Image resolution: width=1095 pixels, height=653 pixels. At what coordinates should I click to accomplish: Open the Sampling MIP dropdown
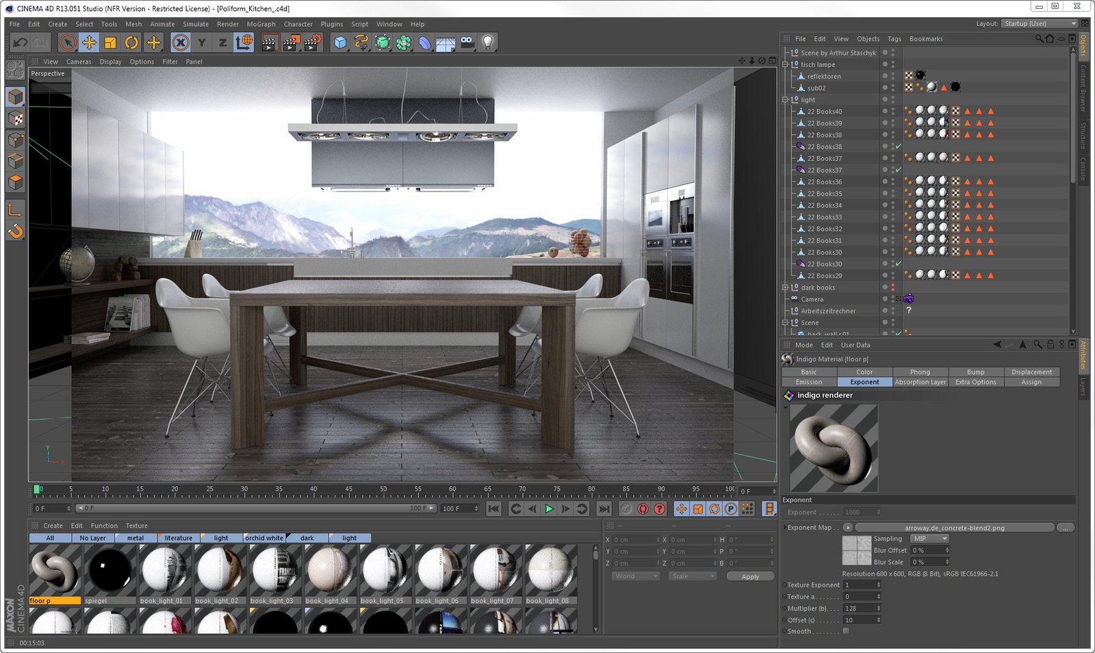click(x=929, y=539)
